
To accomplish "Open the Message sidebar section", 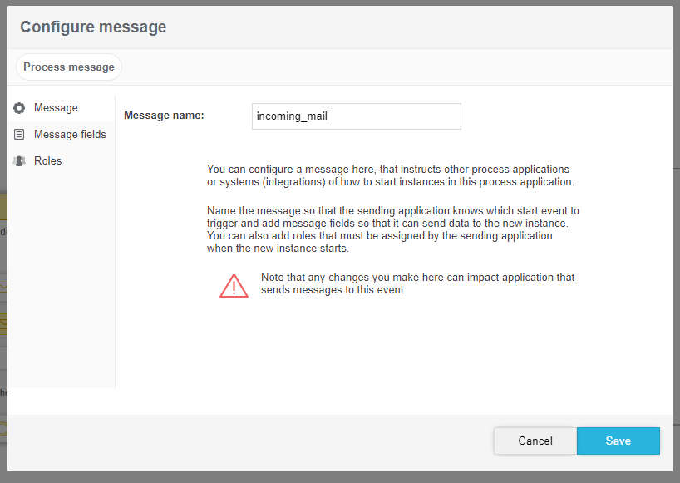I will (54, 107).
